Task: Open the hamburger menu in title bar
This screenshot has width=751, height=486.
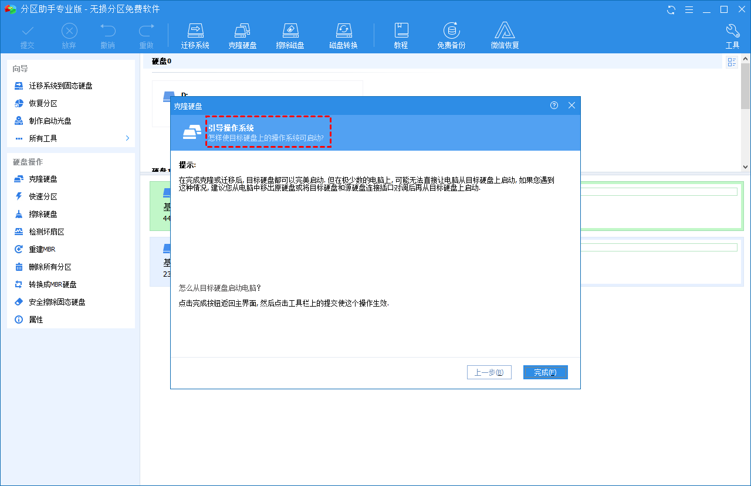Action: [x=689, y=9]
